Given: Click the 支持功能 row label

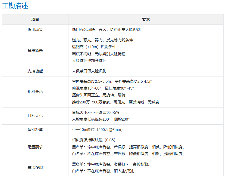Looking at the screenshot, I should [35, 71].
